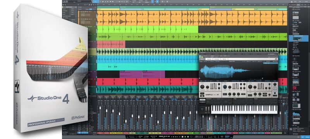Viewport: 310px width, 139px height.
Task: Turn the Sample One XT Cutoff knob
Action: click(x=225, y=86)
